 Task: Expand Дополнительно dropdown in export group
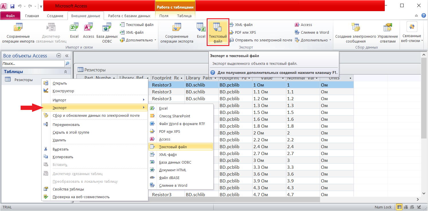pyautogui.click(x=313, y=40)
